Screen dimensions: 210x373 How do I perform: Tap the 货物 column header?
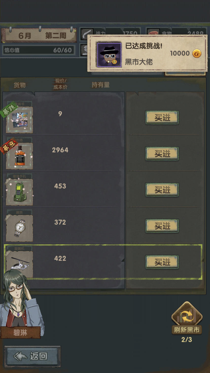coord(20,85)
